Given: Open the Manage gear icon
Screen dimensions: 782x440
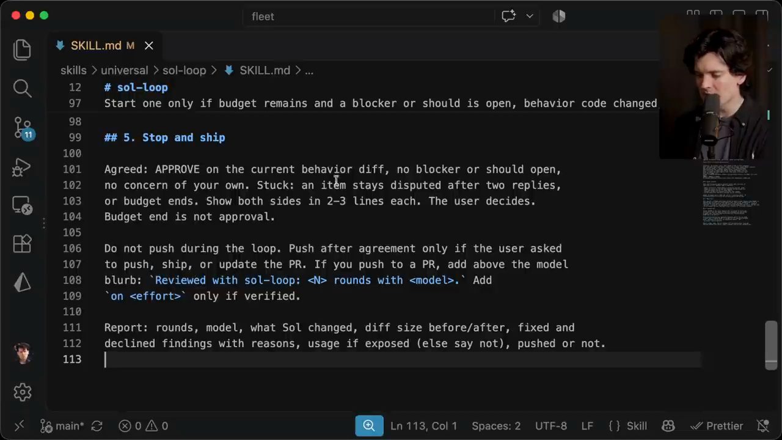Looking at the screenshot, I should (22, 392).
